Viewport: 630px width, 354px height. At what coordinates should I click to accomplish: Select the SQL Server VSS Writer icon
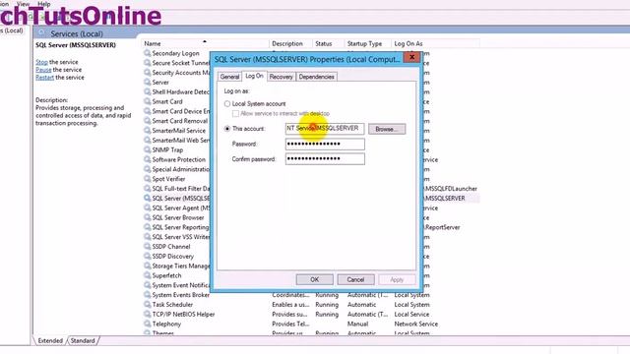tap(148, 237)
